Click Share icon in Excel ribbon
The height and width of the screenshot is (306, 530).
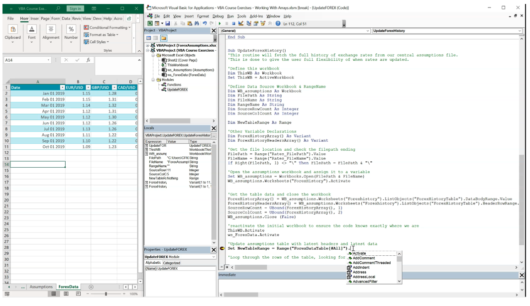click(129, 18)
